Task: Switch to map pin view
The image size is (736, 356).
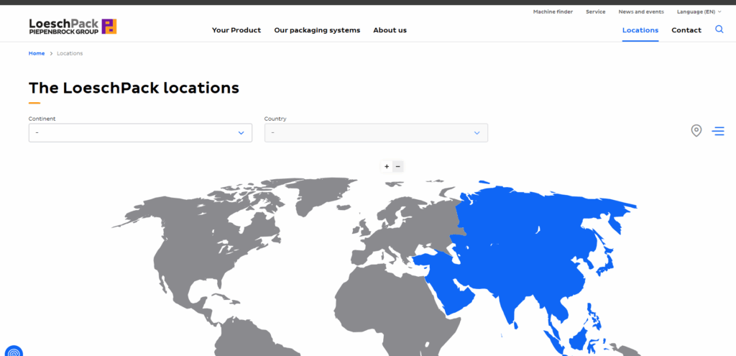Action: (x=696, y=131)
